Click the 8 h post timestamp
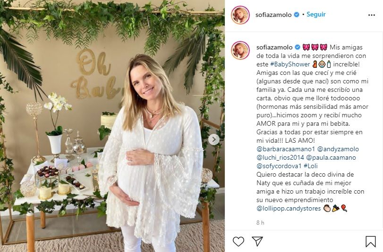383x252 pixels. pos(260,222)
